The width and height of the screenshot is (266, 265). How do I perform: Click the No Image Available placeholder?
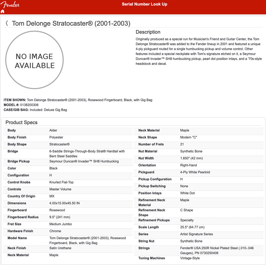click(x=35, y=60)
